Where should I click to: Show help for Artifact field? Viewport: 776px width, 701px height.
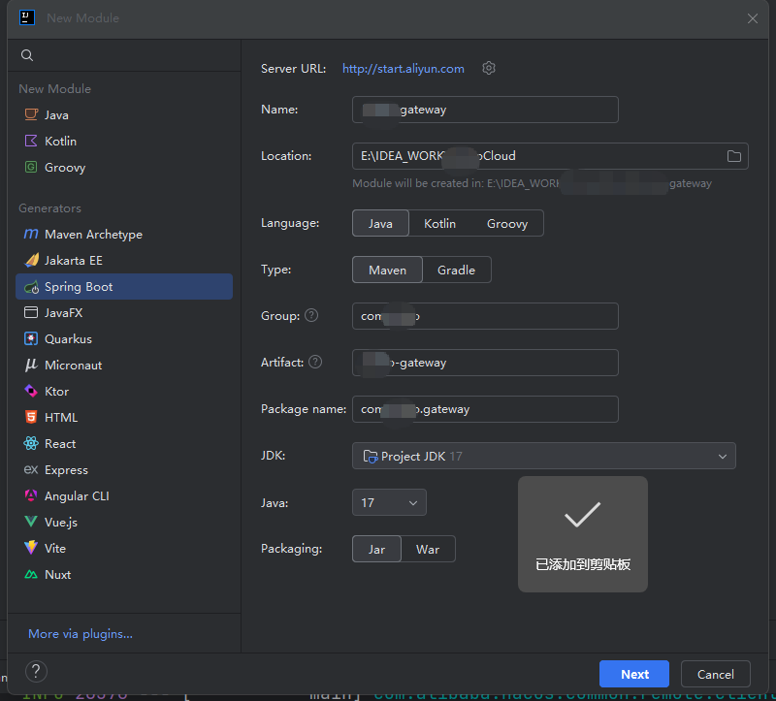[x=315, y=362]
